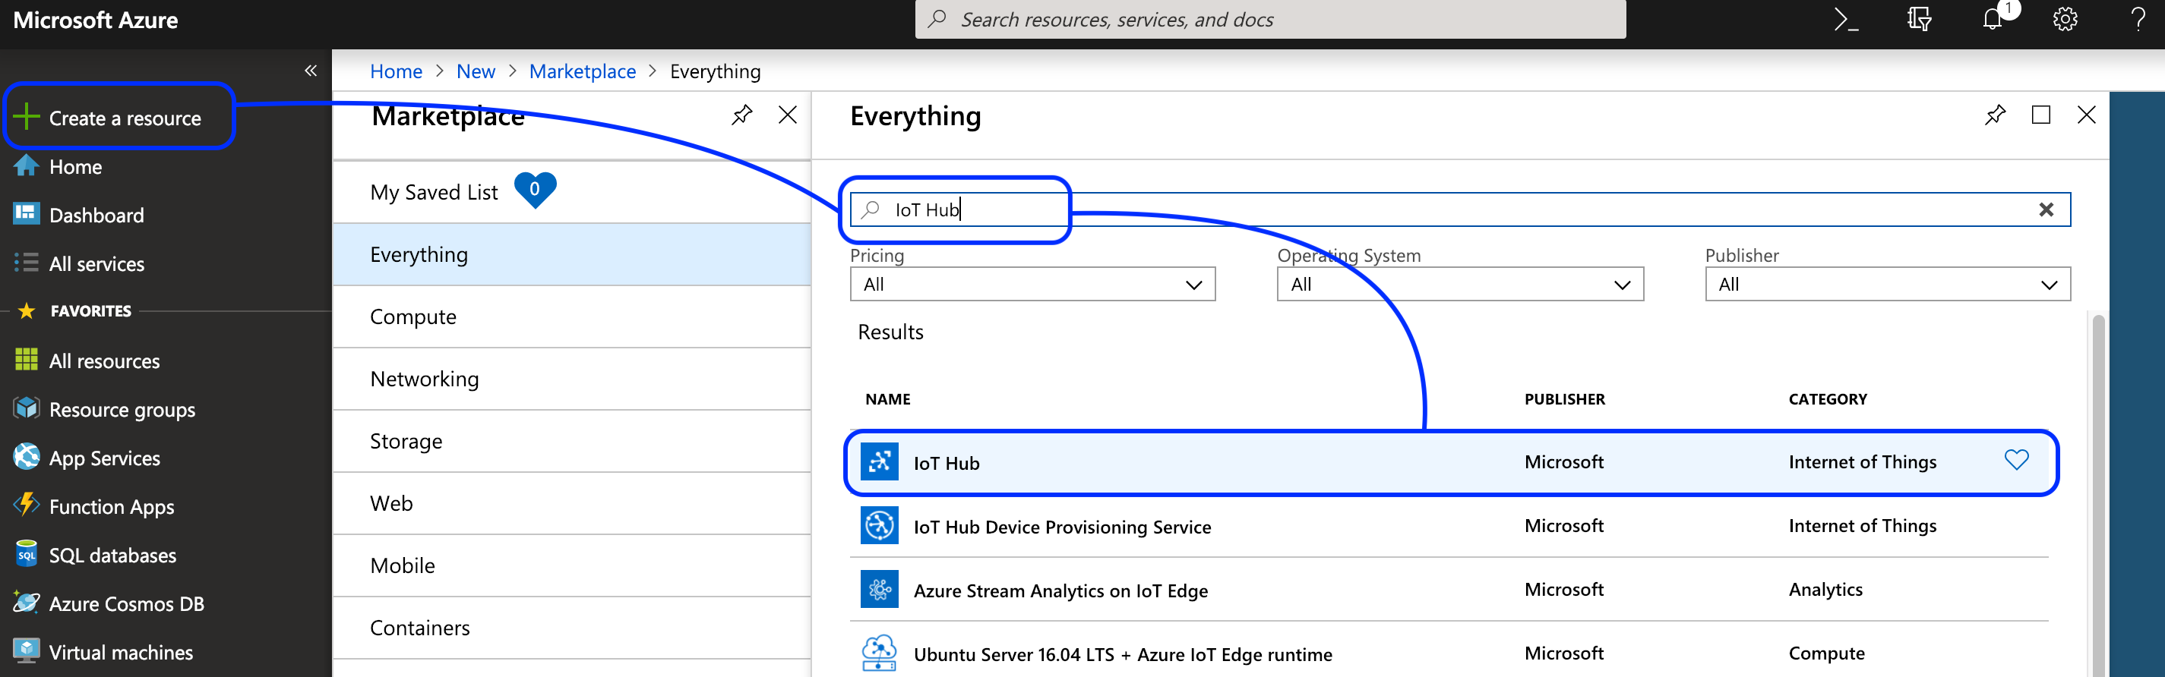Image resolution: width=2165 pixels, height=677 pixels.
Task: Select the Web category
Action: (x=571, y=503)
